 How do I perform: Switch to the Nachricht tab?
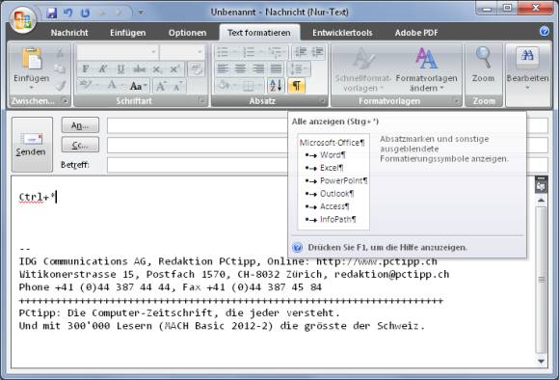[x=69, y=33]
